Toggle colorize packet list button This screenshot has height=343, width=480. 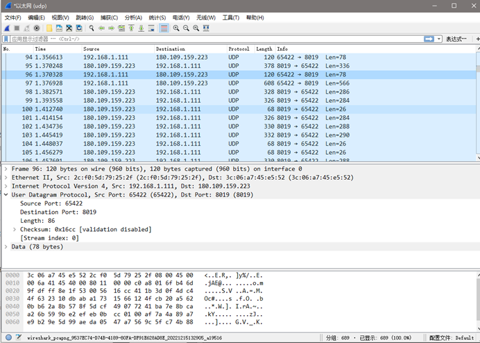click(164, 28)
